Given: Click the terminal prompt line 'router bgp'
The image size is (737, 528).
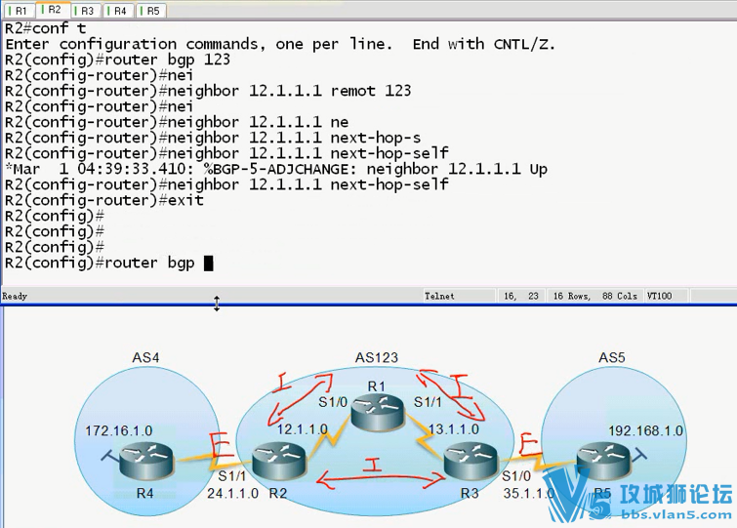Looking at the screenshot, I should coord(109,263).
